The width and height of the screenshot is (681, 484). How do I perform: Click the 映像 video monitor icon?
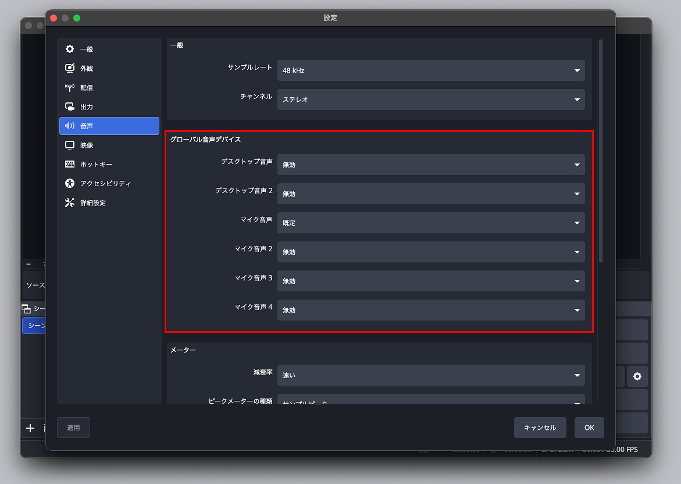(70, 145)
